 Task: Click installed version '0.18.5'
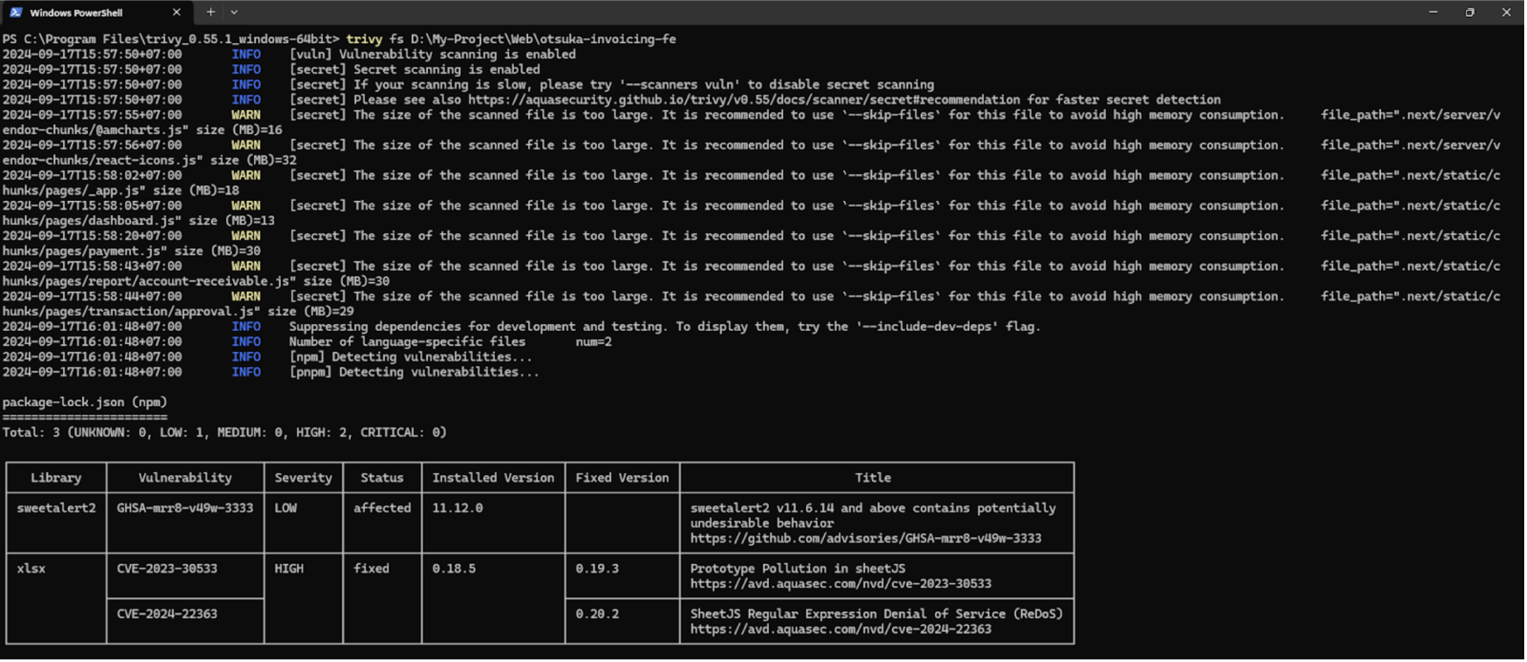453,569
